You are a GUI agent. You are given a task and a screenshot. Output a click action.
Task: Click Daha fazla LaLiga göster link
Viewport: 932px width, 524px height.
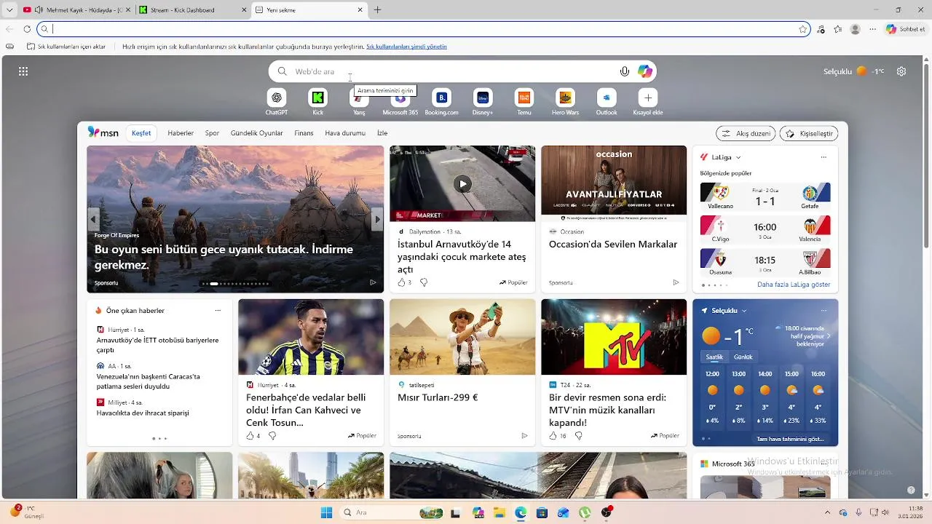[794, 285]
